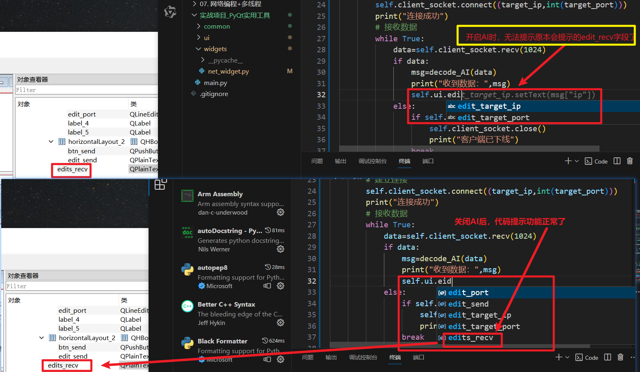Split the terminal in upper panel
Image resolution: width=640 pixels, height=372 pixels.
[617, 161]
